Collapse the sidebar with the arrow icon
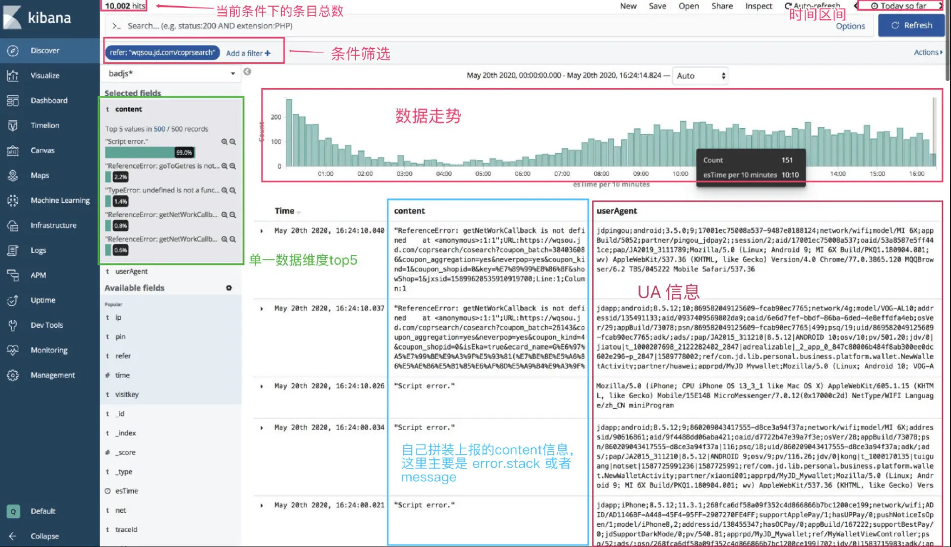This screenshot has height=547, width=951. 13,536
